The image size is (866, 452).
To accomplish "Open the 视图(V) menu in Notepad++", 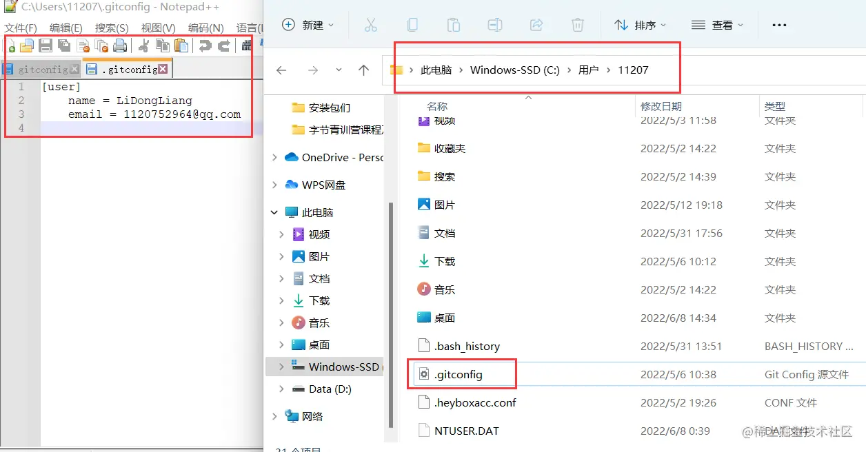I will pyautogui.click(x=158, y=28).
